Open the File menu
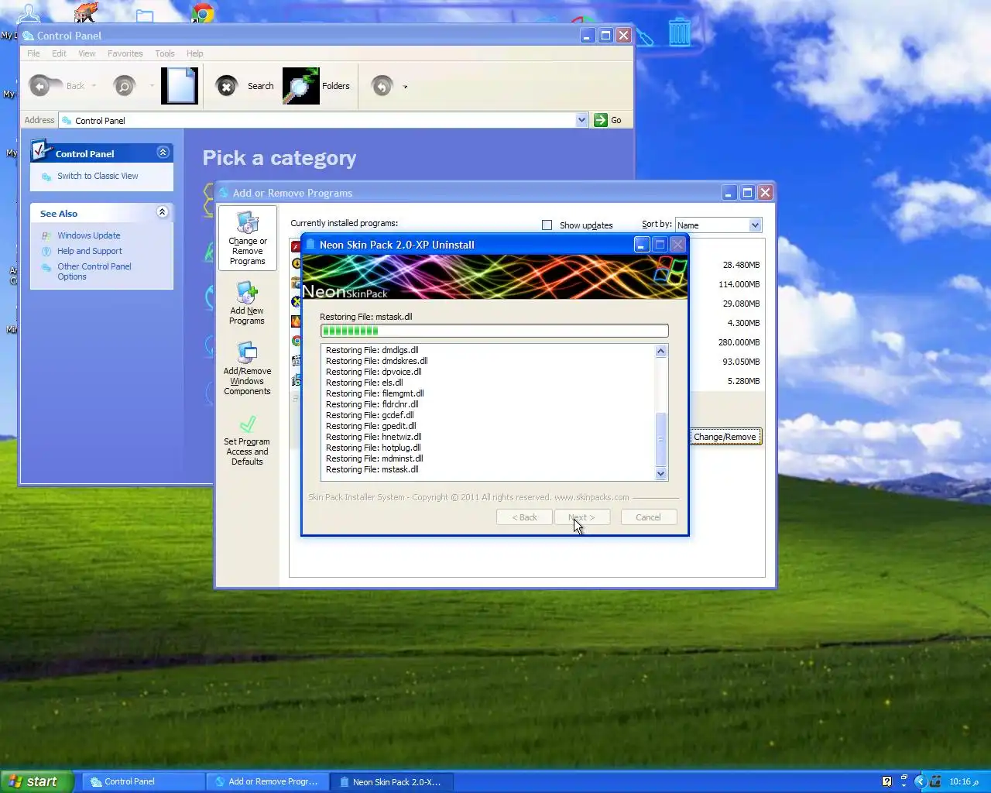This screenshot has height=793, width=991. 33,53
